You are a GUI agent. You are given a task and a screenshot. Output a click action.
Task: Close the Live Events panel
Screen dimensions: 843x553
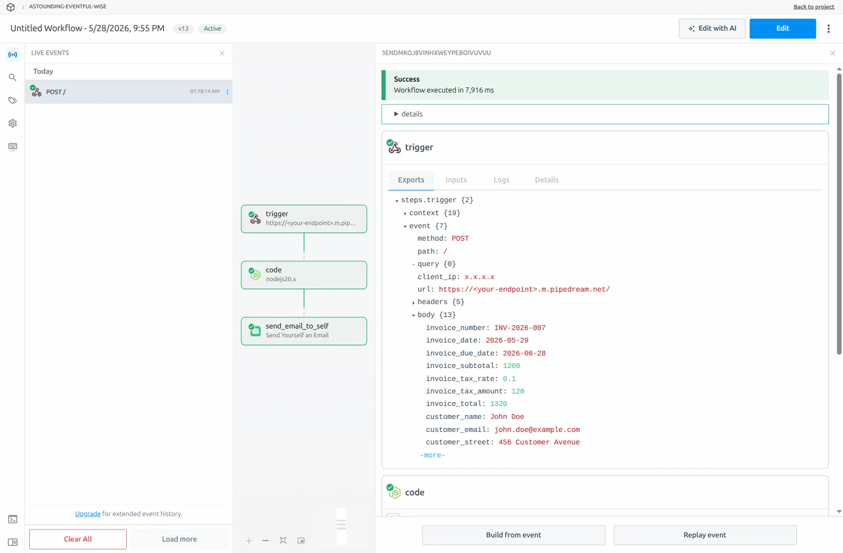click(222, 53)
